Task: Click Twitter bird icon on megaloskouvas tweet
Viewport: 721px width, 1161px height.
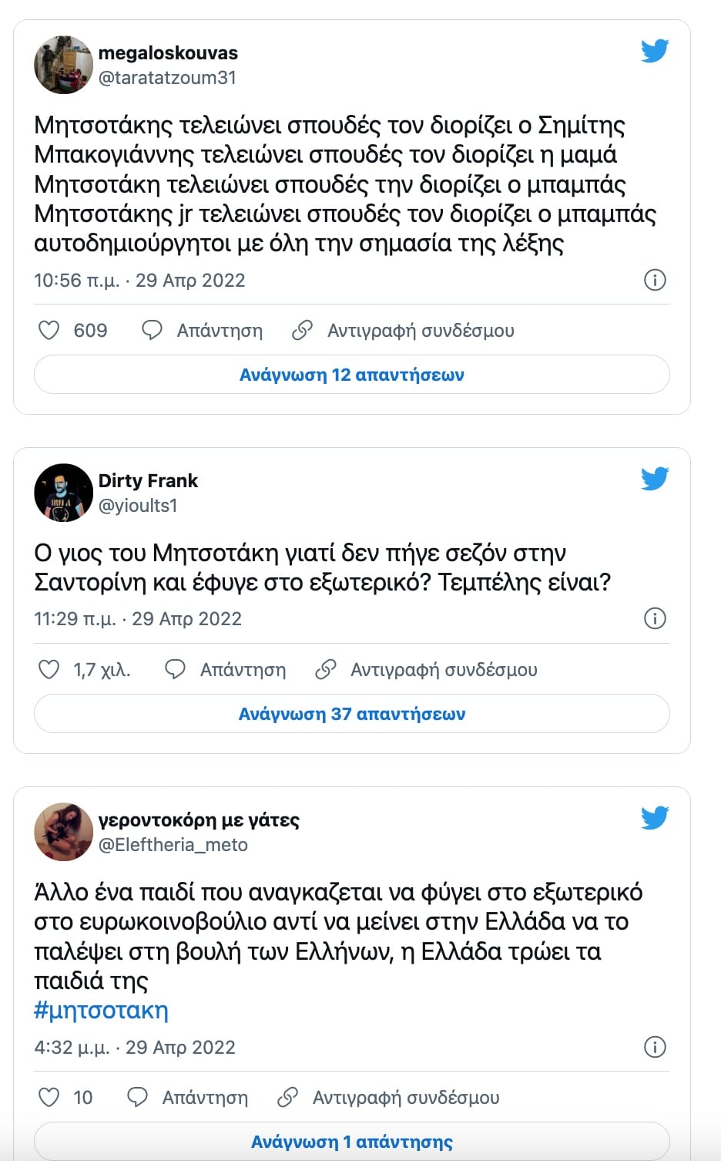Action: coord(654,51)
